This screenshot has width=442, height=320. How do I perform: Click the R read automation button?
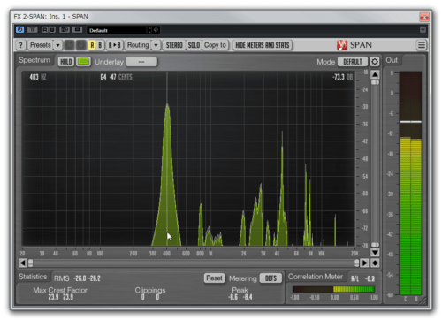[x=44, y=30]
